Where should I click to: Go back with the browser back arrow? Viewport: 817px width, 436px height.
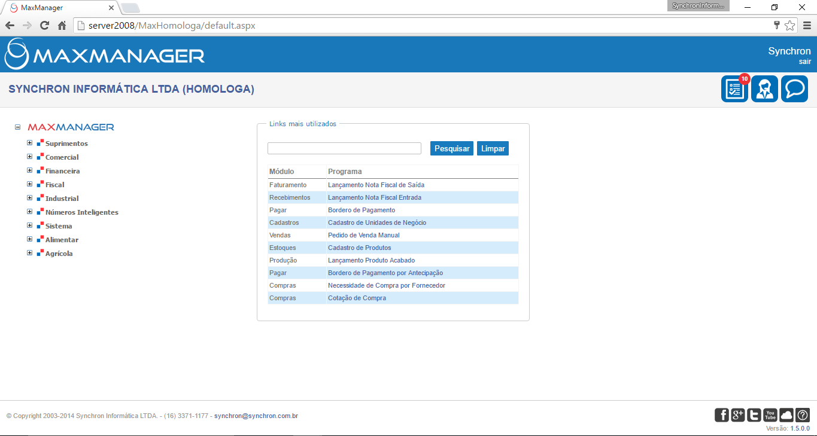[10, 26]
